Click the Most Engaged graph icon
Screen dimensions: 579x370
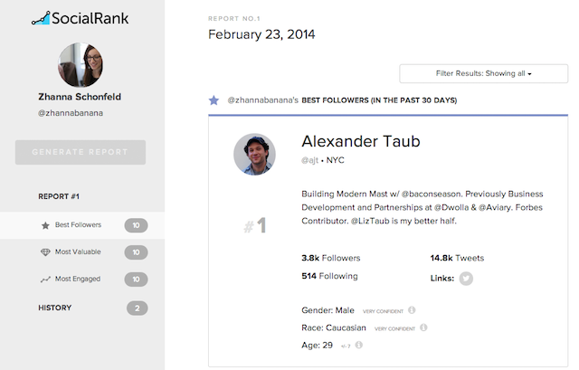pyautogui.click(x=45, y=280)
